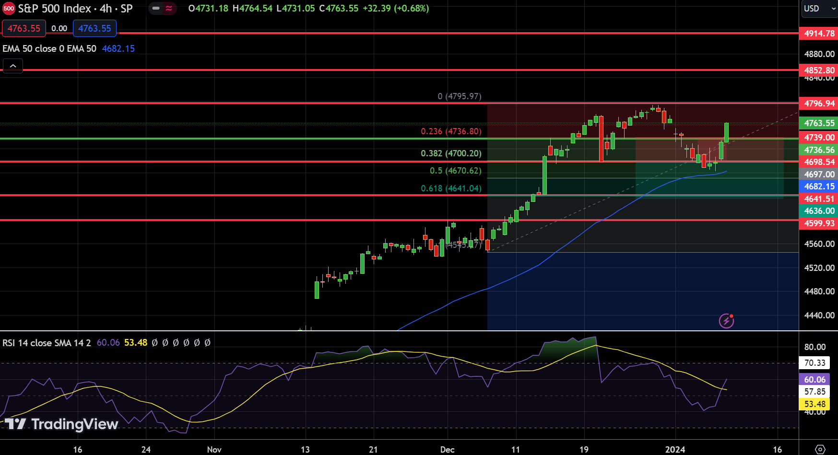Click the Fibonacci 0.382 (4700.20) label

point(451,153)
